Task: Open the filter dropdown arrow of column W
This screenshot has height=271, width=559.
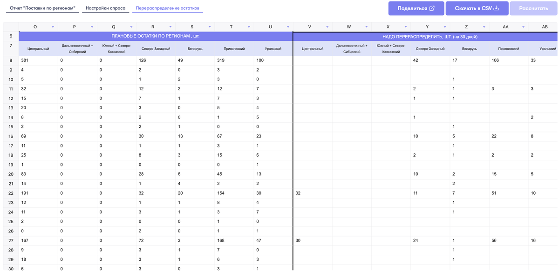Action: (x=366, y=27)
